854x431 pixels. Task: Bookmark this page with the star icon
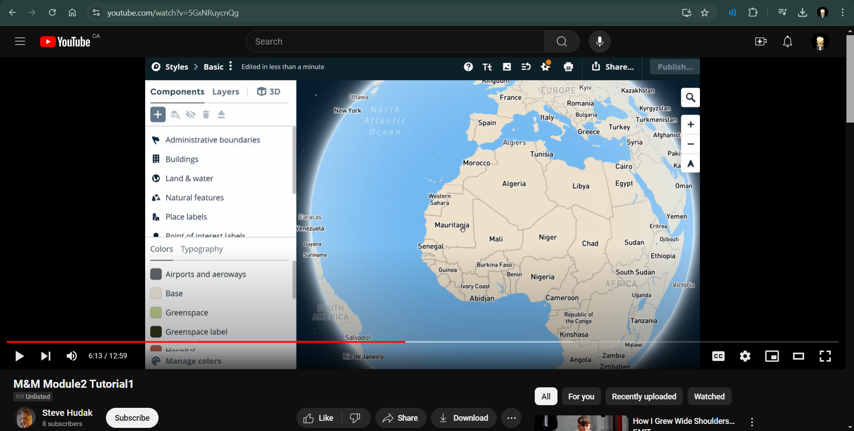point(704,13)
